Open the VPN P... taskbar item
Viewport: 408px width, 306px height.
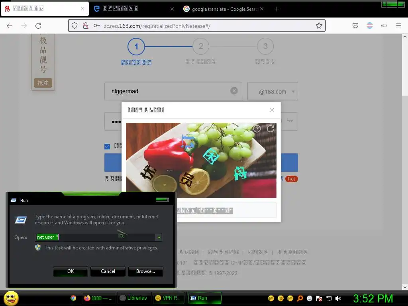[x=169, y=298]
